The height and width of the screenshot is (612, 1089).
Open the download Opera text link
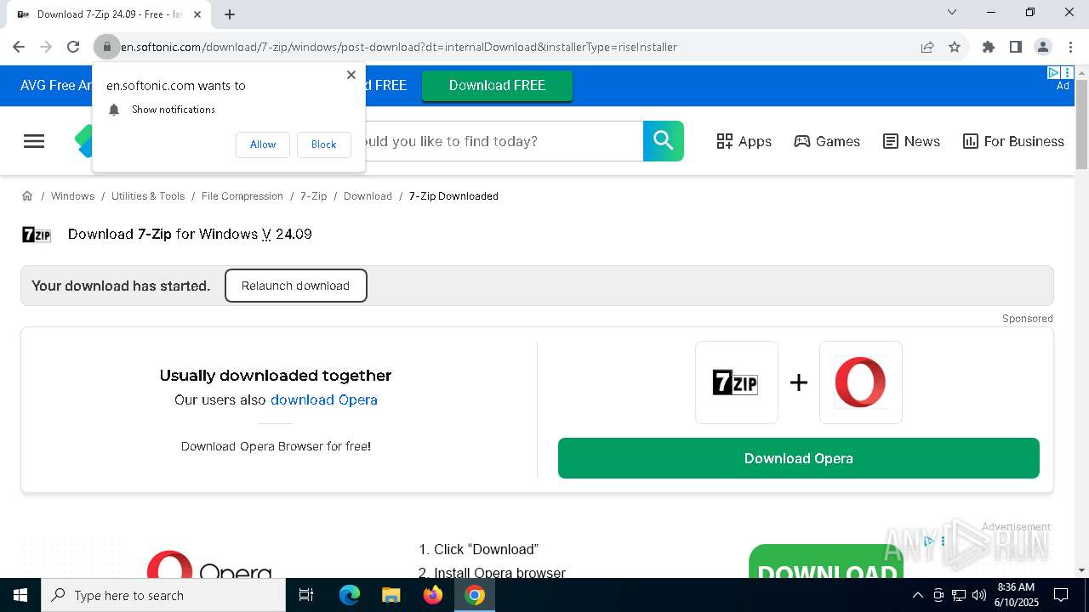point(323,399)
